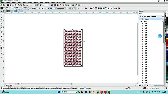
Task: Select the Parallel Dimension tool
Action: click(x=1, y=40)
